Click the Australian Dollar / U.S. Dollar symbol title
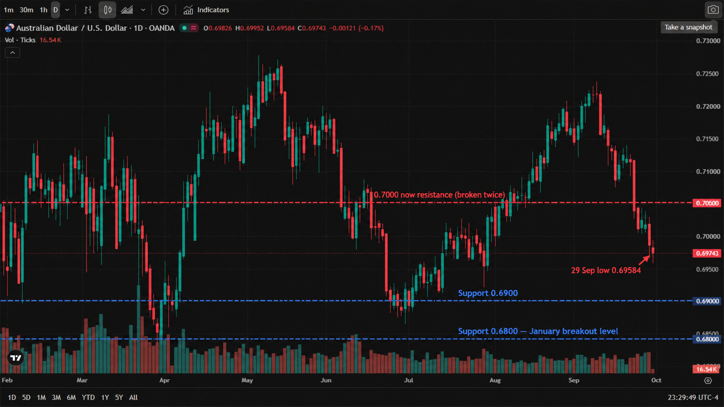Image resolution: width=724 pixels, height=407 pixels. 95,28
